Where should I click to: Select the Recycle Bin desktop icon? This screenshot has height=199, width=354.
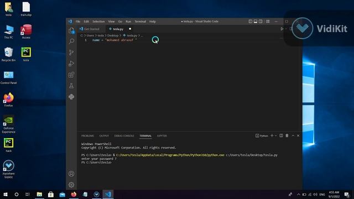(9, 54)
